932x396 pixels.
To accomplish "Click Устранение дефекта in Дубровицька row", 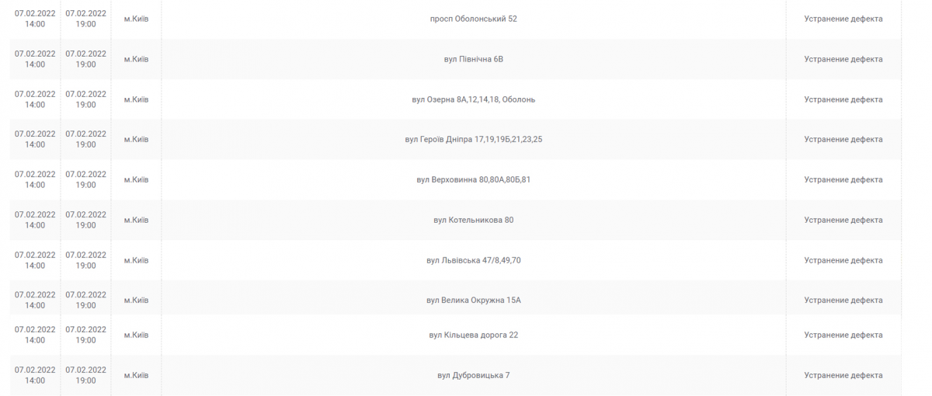I will click(843, 375).
